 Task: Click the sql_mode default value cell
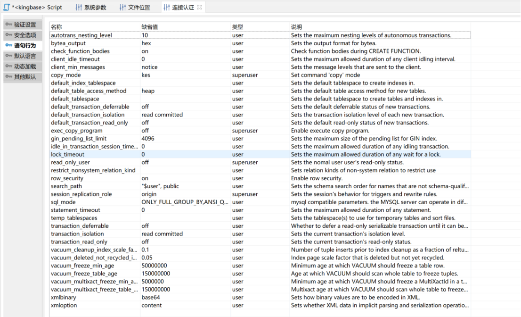[x=185, y=202]
